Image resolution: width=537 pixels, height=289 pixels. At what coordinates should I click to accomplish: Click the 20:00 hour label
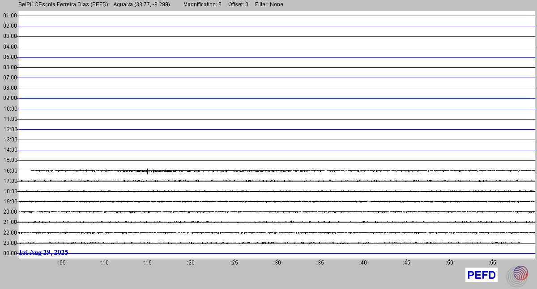10,212
